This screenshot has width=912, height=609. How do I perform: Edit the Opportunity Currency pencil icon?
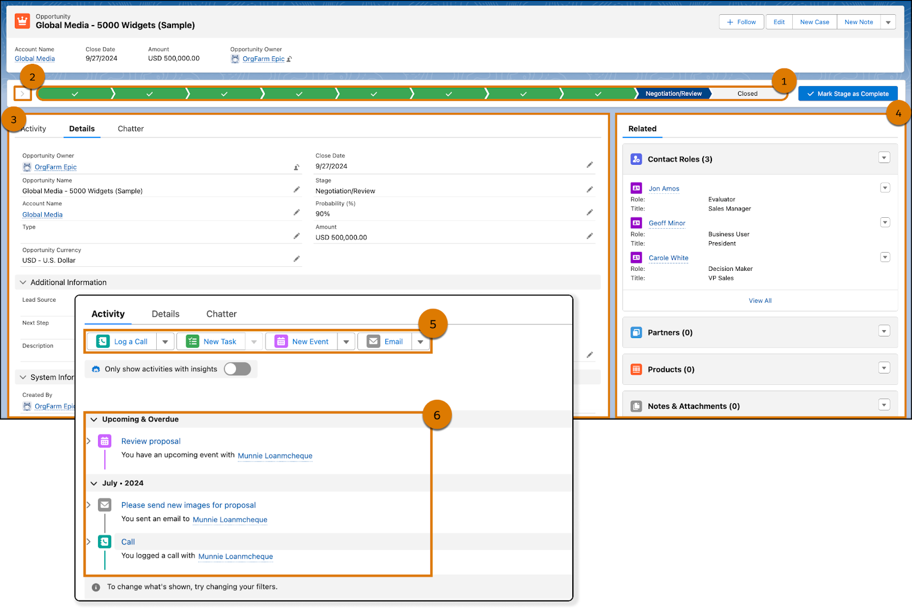point(296,259)
